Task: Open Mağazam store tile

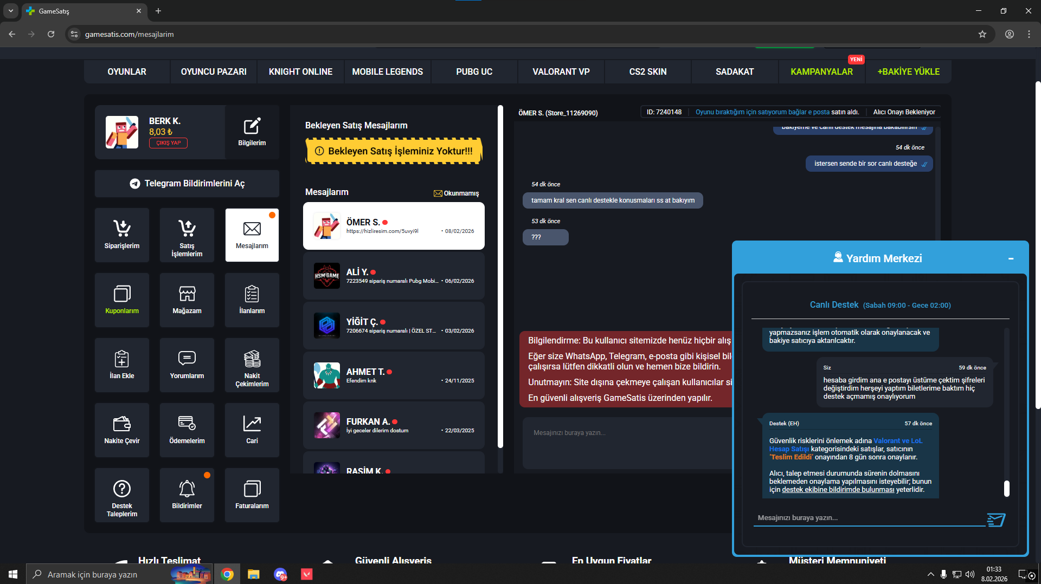Action: [187, 300]
